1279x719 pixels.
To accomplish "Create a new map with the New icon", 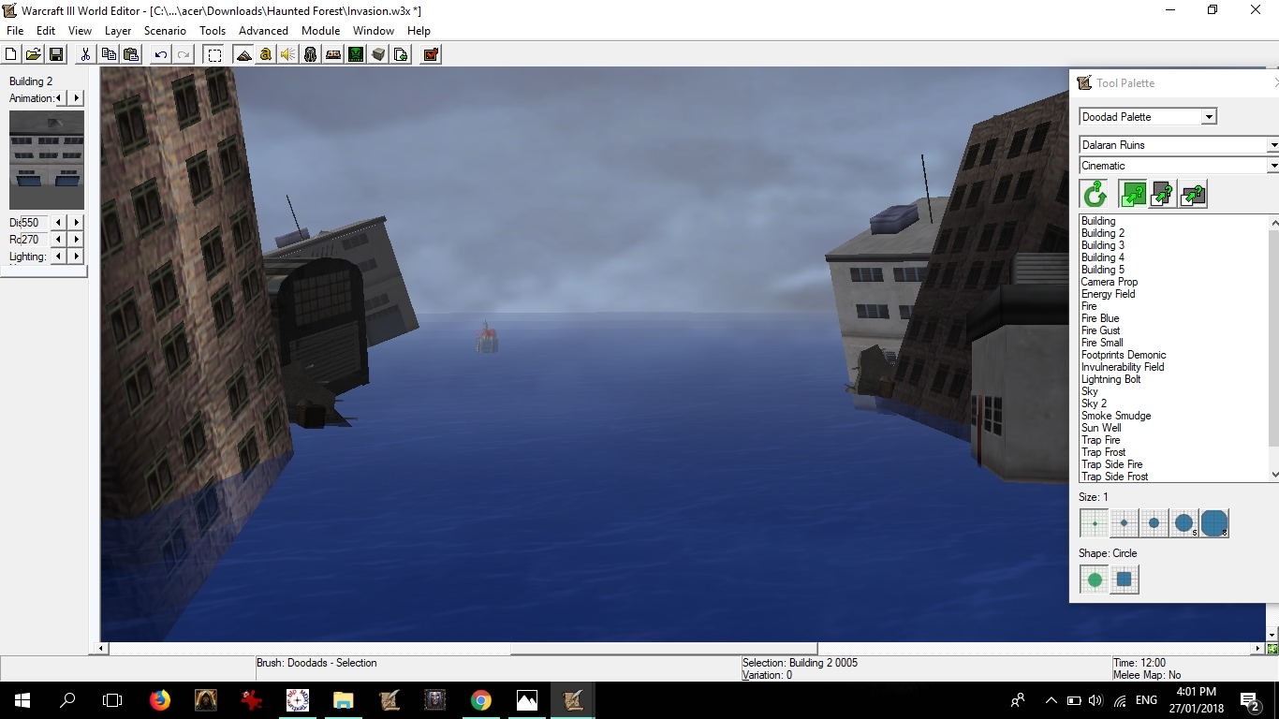I will point(11,54).
